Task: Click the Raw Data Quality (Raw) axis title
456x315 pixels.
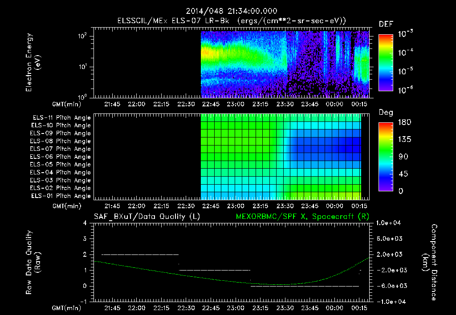Action: [33, 262]
